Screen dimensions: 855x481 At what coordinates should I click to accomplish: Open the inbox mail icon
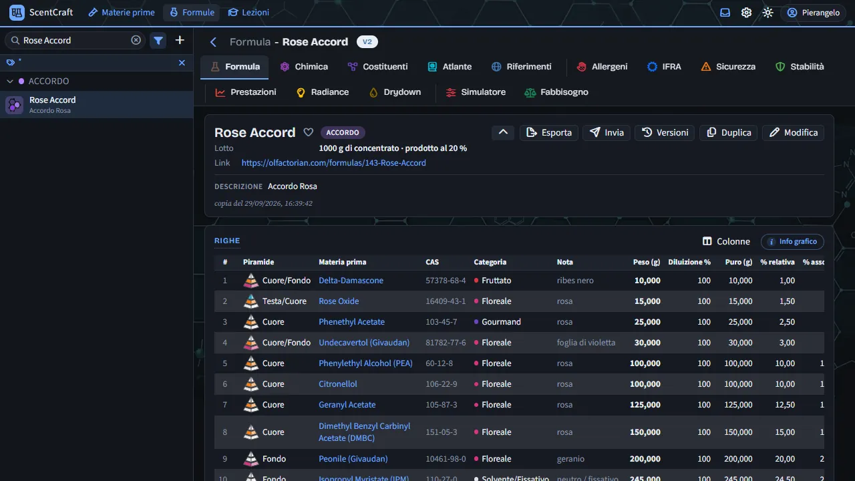click(725, 13)
